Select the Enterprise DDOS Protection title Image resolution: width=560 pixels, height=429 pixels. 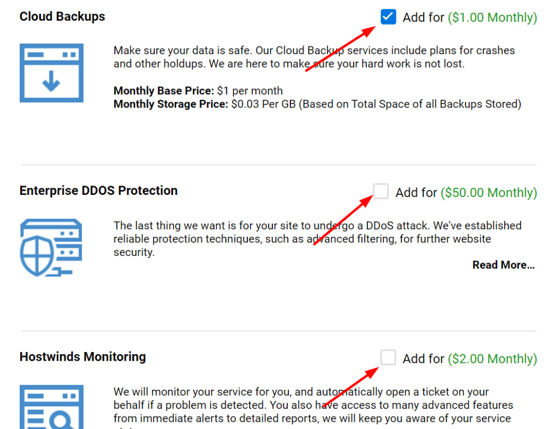pos(98,190)
